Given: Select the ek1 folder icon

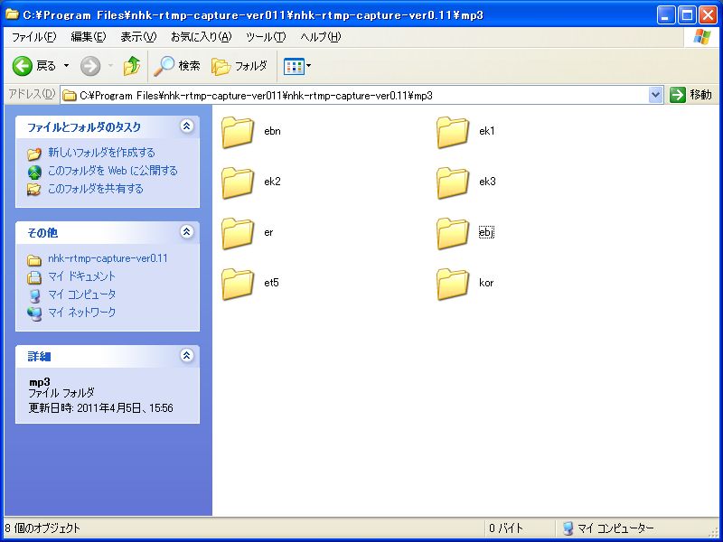Looking at the screenshot, I should 453,132.
